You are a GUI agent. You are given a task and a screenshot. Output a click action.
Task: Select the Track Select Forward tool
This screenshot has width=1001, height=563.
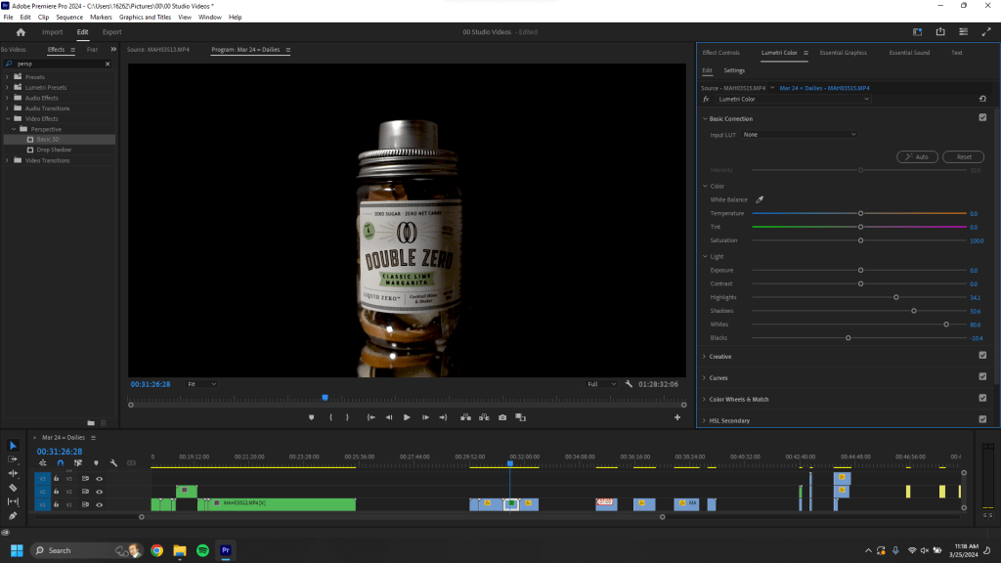(x=13, y=458)
